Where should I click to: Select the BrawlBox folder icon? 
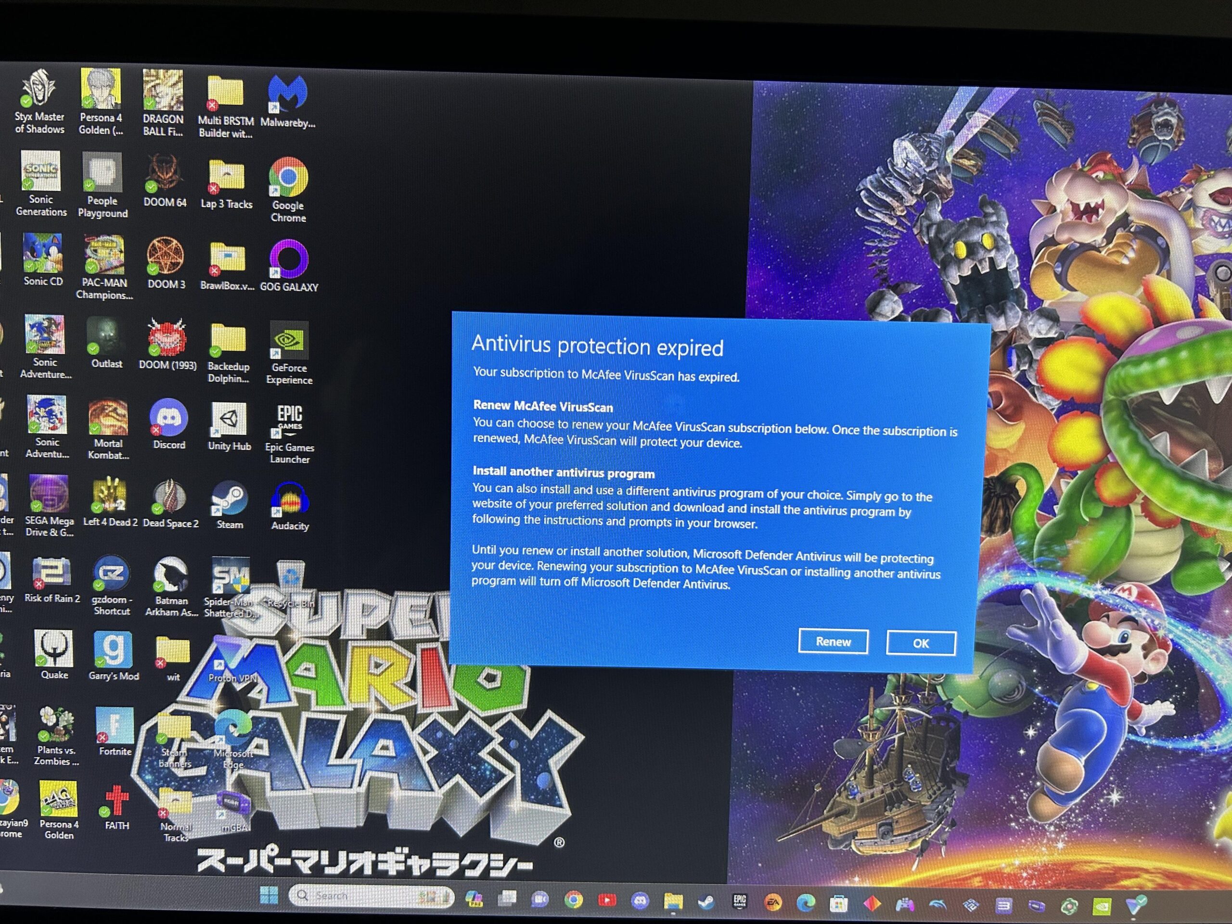[227, 267]
